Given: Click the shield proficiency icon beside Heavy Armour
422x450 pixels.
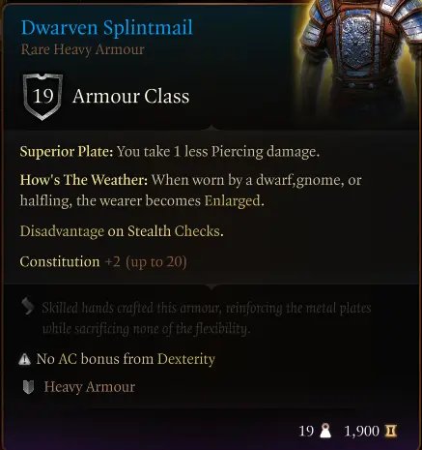Looking at the screenshot, I should click(28, 387).
